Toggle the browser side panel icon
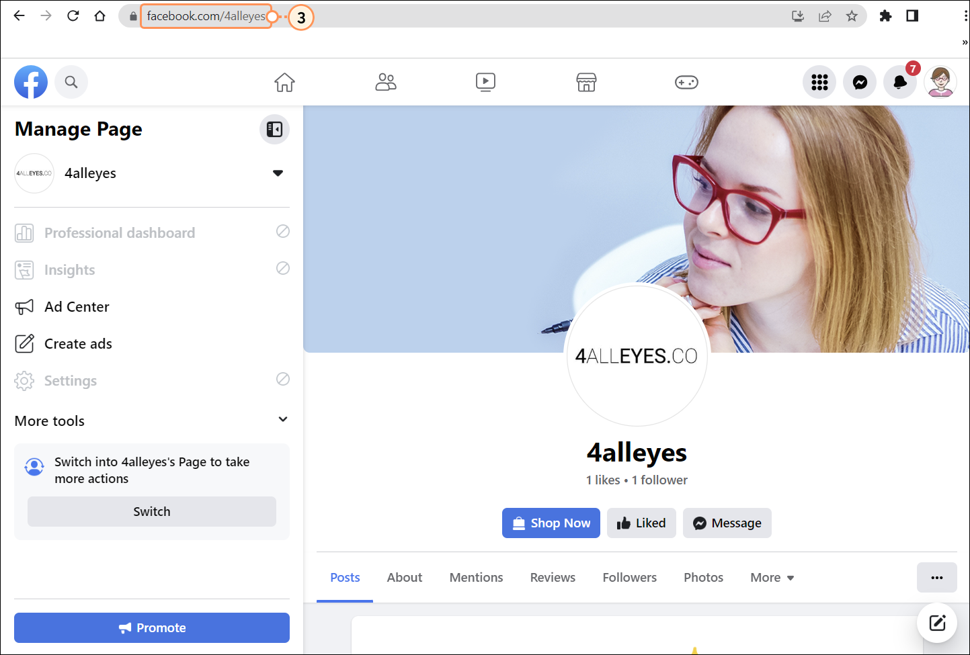Screen dimensions: 970x655 [x=912, y=15]
